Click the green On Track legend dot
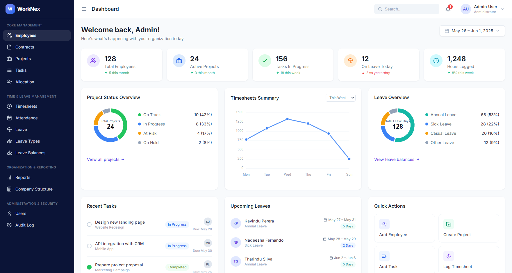Viewport: 512px width, 273px height. [140, 115]
